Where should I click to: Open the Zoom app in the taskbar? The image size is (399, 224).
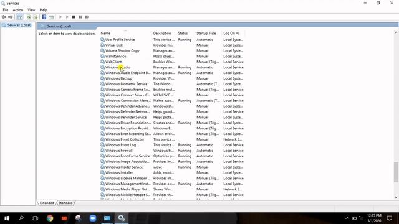(93, 218)
